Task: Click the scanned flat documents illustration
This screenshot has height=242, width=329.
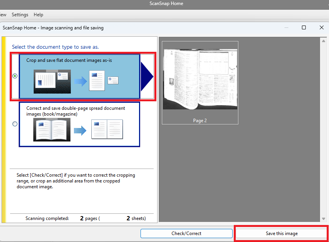Action: [52, 81]
